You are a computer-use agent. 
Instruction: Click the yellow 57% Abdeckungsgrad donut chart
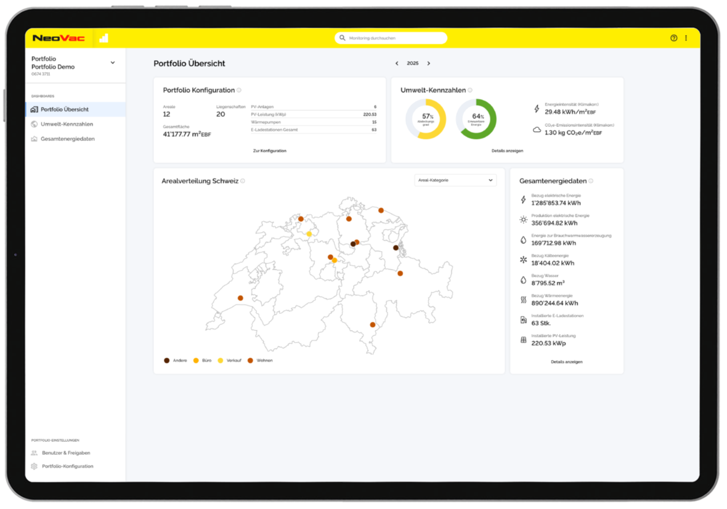click(424, 117)
